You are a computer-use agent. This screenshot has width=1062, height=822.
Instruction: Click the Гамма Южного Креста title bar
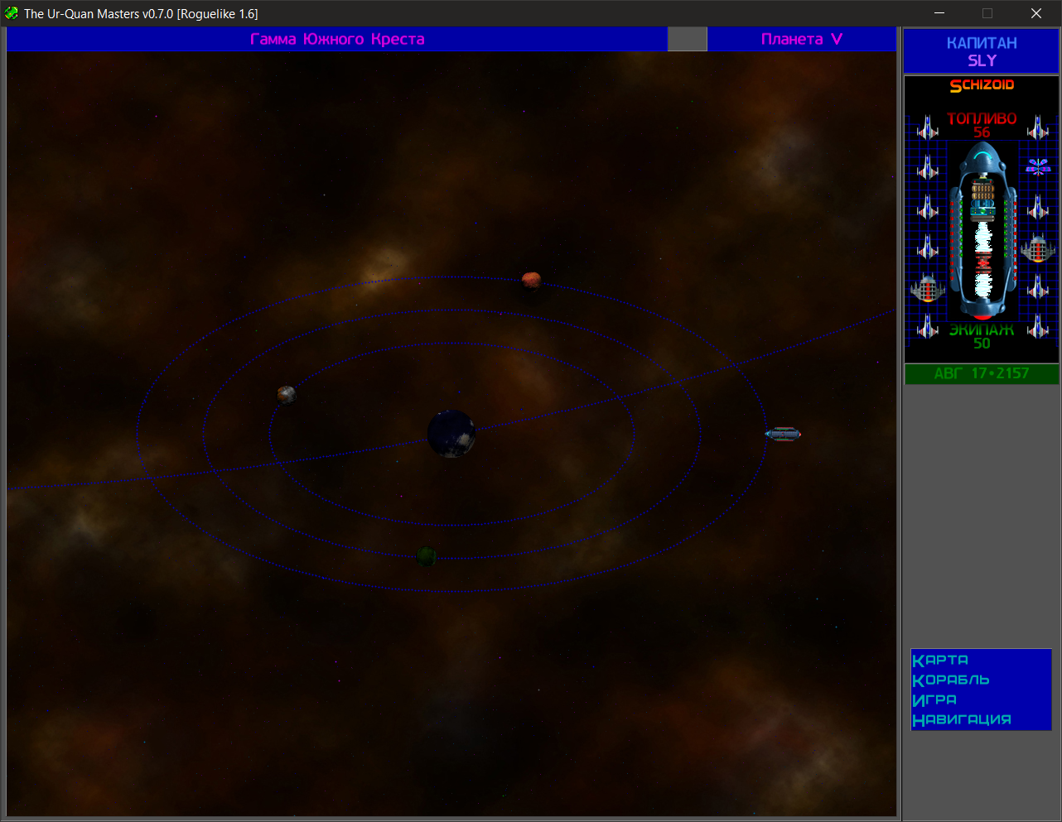click(x=337, y=39)
